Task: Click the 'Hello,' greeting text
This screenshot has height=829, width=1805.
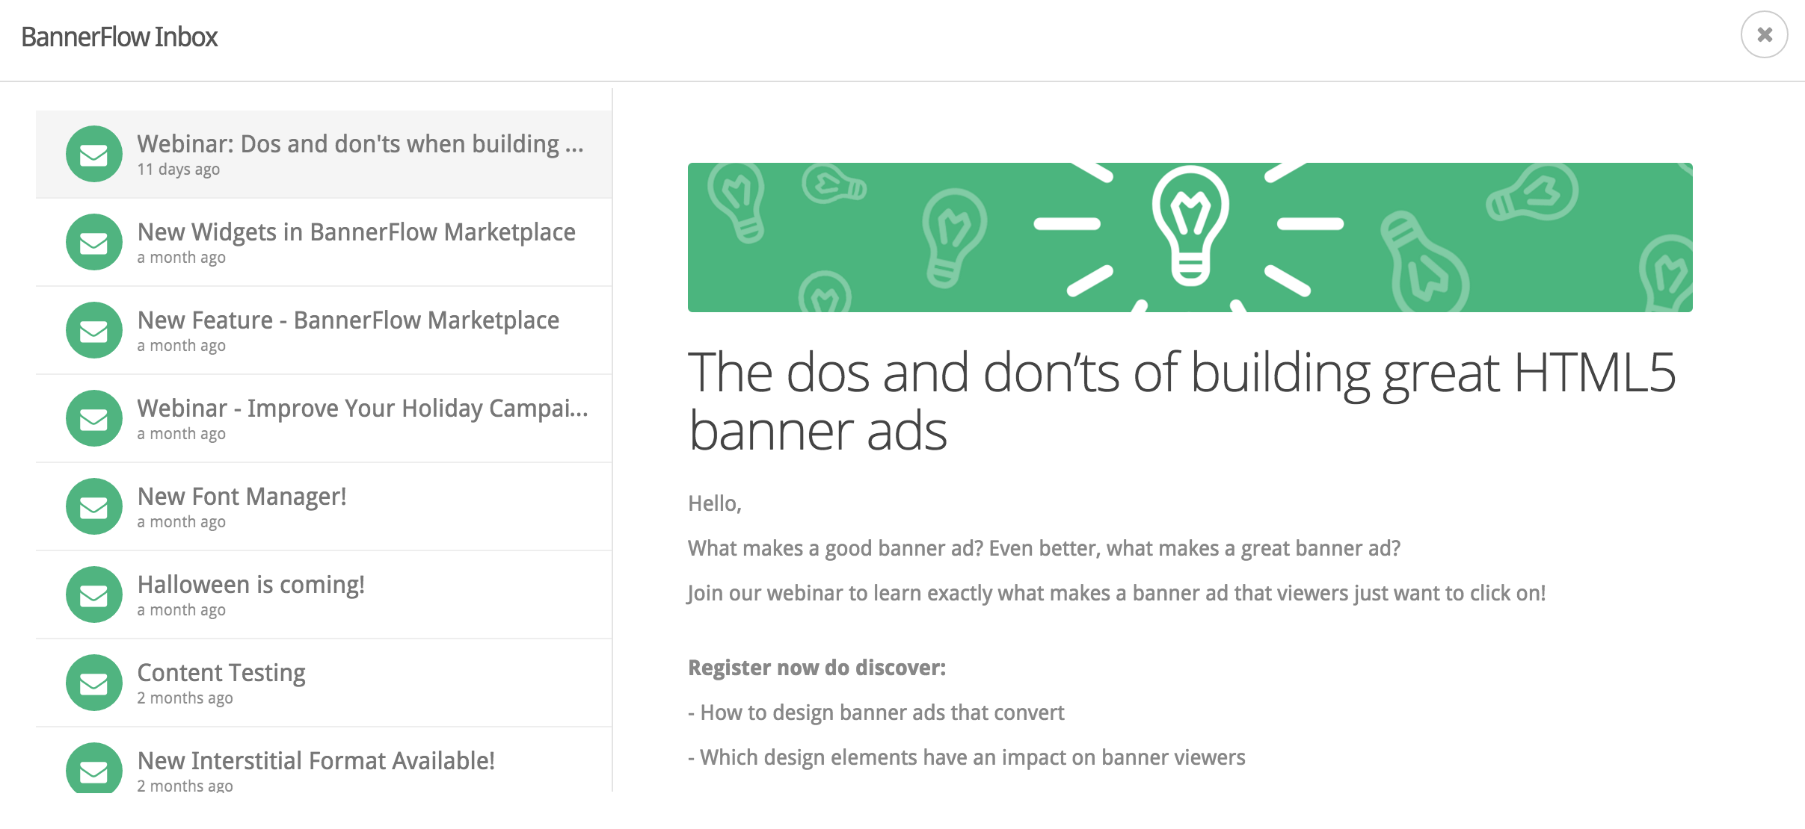Action: click(x=715, y=503)
